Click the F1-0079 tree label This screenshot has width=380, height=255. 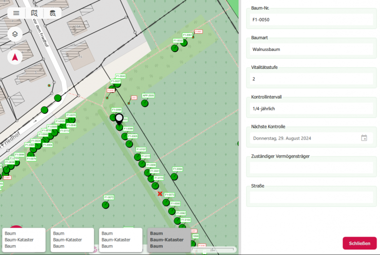(32, 158)
